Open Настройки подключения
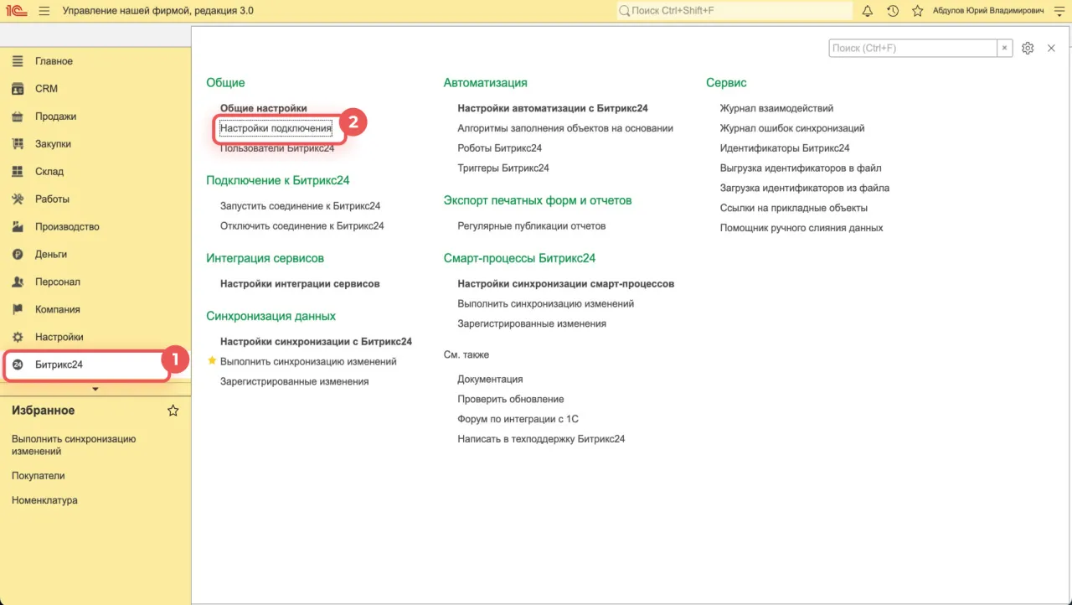This screenshot has height=605, width=1072. tap(276, 128)
